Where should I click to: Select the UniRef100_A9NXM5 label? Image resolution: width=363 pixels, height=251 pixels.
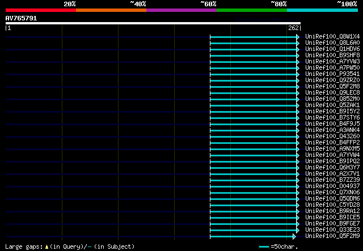[332, 149]
